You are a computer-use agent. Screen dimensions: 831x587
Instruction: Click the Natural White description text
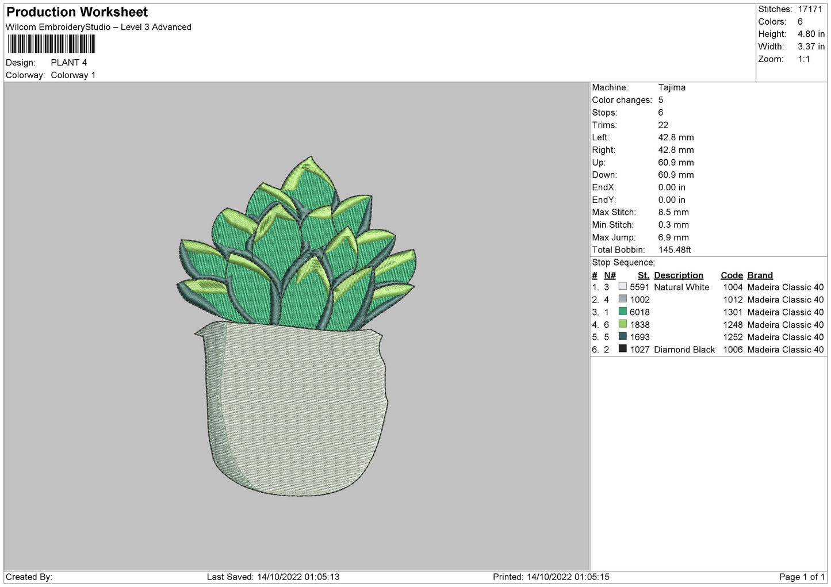point(681,287)
